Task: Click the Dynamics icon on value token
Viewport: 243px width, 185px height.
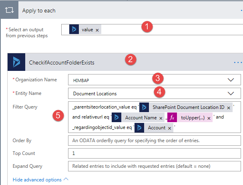Action: tap(74, 29)
